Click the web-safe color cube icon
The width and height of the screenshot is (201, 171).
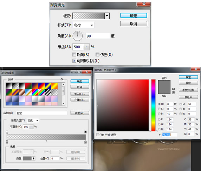coord(174,89)
